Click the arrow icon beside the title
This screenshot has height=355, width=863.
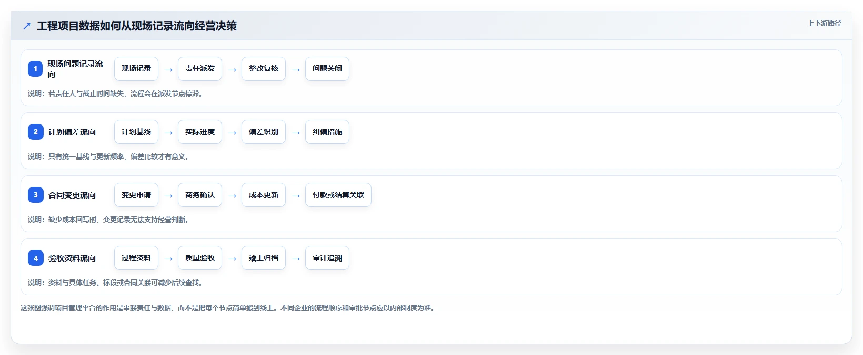click(x=27, y=26)
